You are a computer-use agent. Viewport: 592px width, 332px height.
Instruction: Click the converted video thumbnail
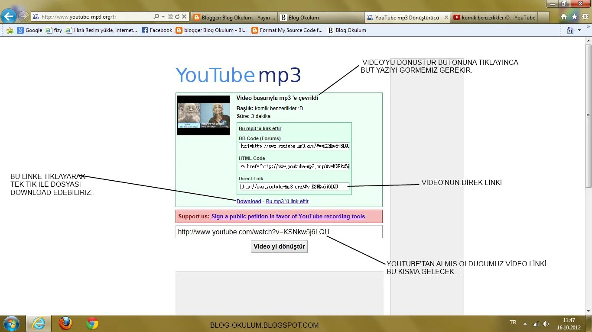click(203, 115)
